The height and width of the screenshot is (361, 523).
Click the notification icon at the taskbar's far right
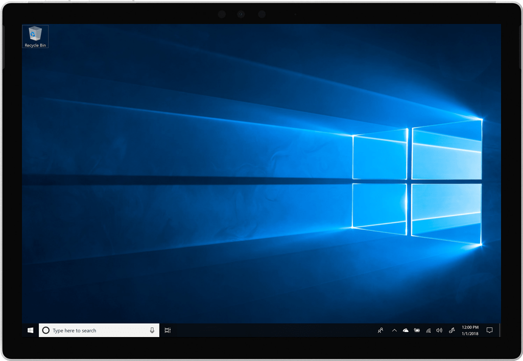click(489, 330)
